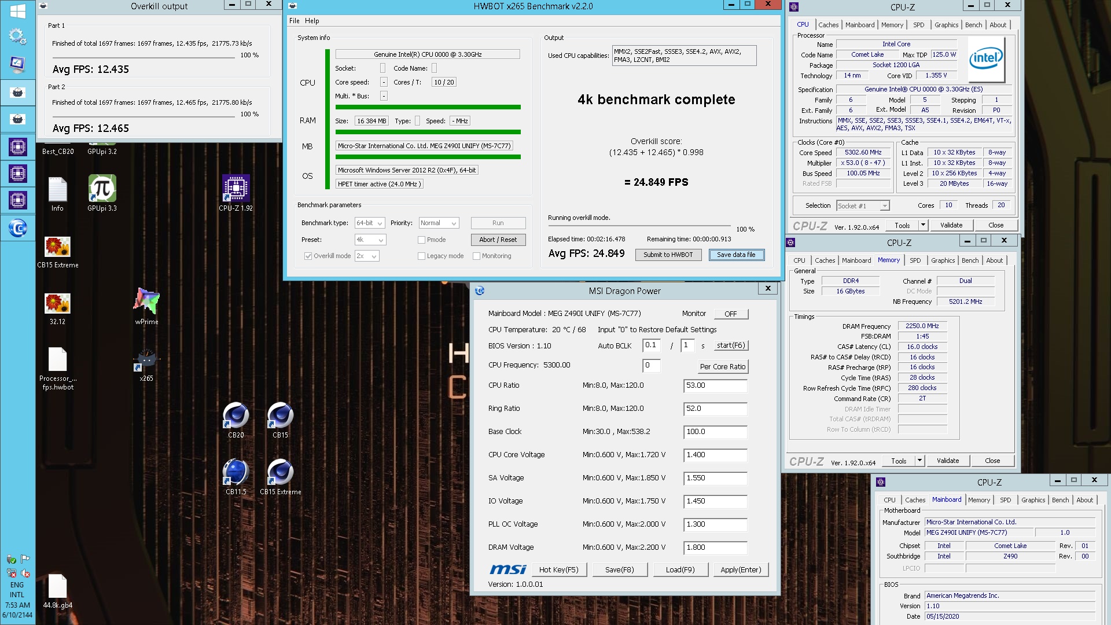Click the green CPU info status bar
The image size is (1111, 625).
(428, 107)
